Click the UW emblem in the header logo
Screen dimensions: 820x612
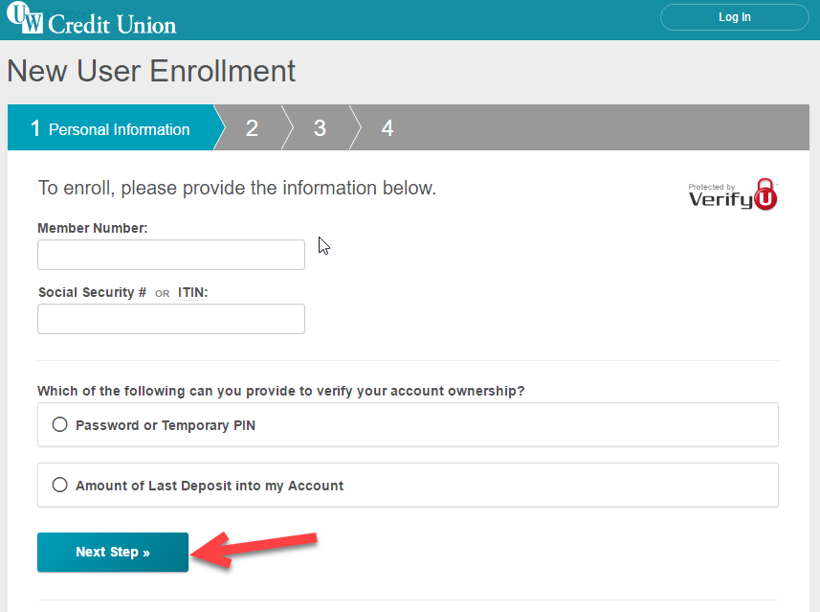(x=24, y=17)
